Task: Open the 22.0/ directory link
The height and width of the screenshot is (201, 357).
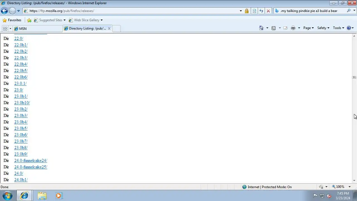Action: (19, 39)
